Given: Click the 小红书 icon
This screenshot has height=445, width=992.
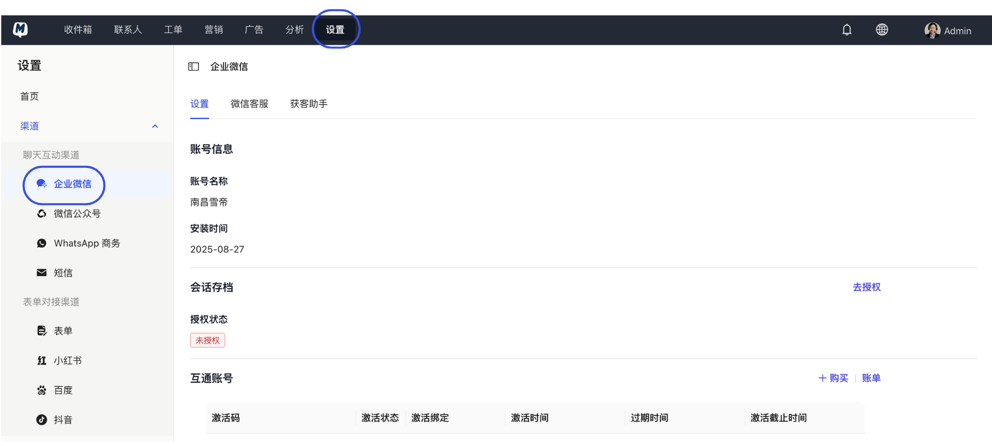Looking at the screenshot, I should 42,361.
